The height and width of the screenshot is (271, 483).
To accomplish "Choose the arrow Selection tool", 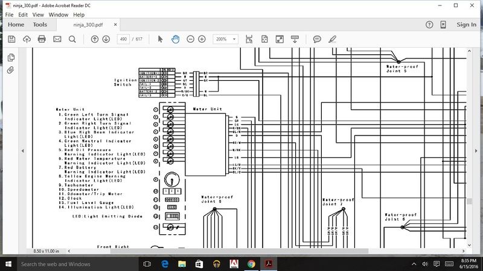I will (160, 39).
